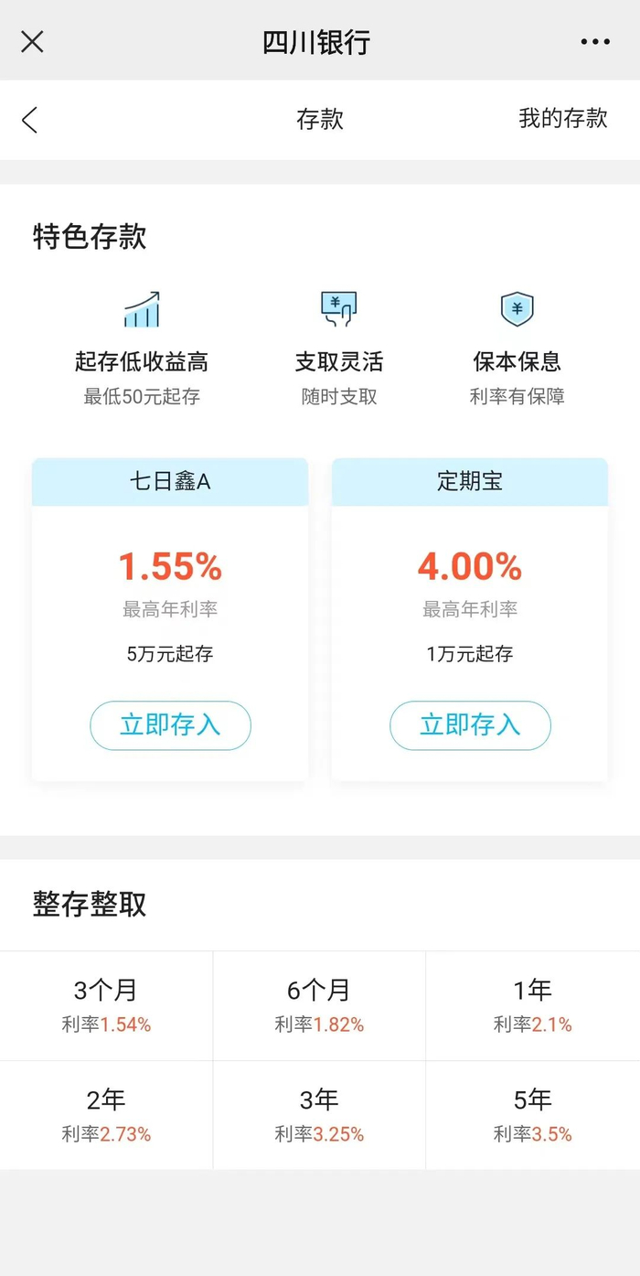Select the 3个月 fixed deposit option
This screenshot has width=640, height=1276.
(x=106, y=1004)
